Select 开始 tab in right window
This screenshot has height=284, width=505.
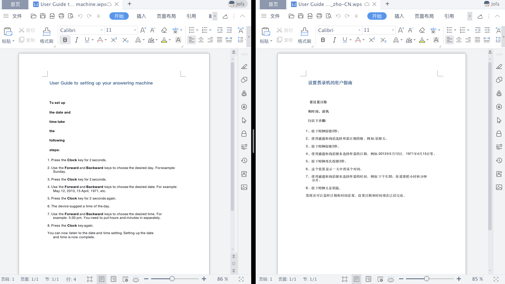click(x=377, y=16)
